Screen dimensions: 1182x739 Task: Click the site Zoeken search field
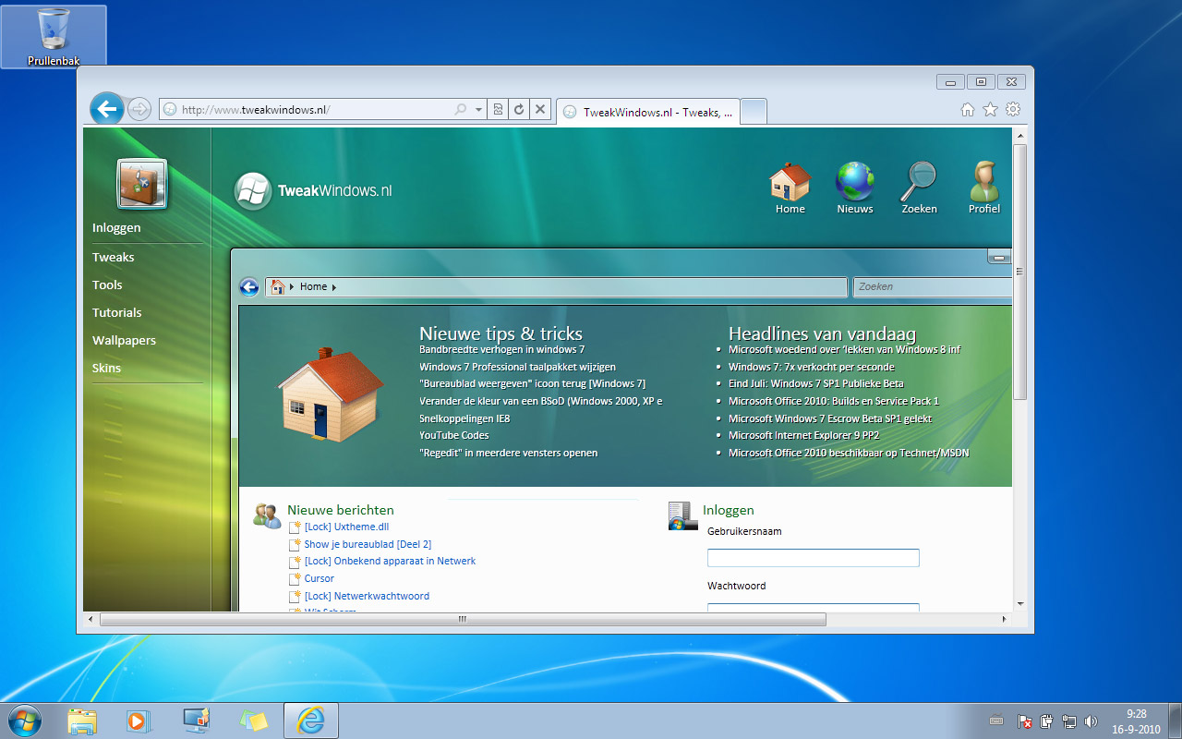(x=932, y=287)
